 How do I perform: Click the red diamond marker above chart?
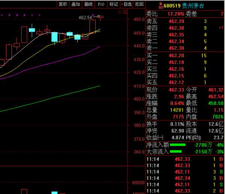(x=120, y=12)
